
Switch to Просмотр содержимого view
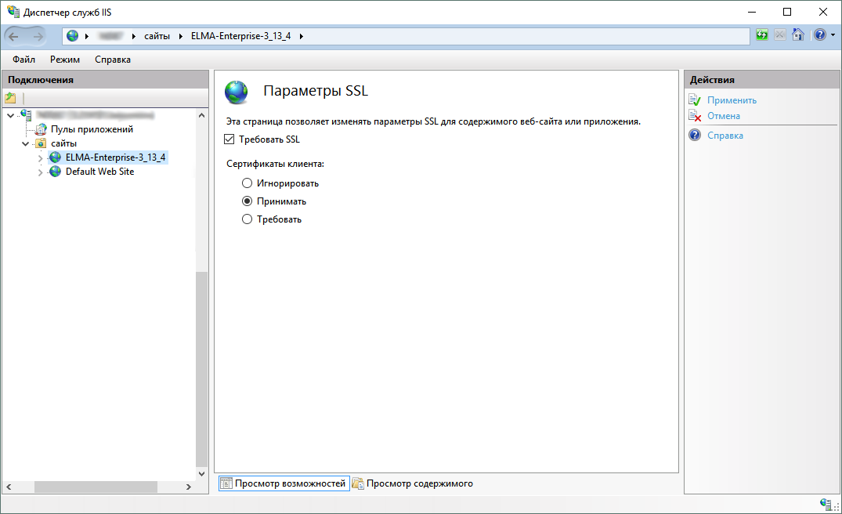click(x=419, y=483)
